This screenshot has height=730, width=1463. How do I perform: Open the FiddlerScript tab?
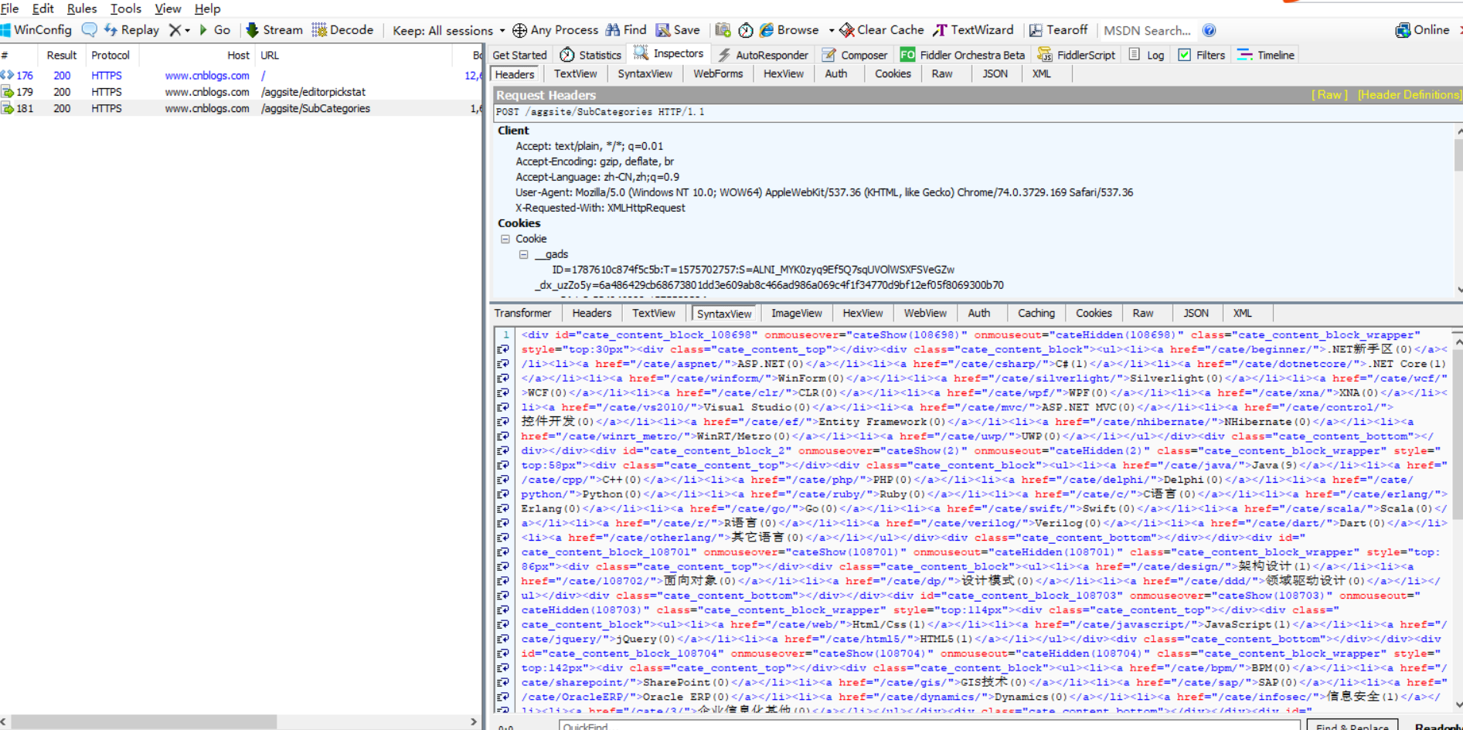coord(1077,55)
